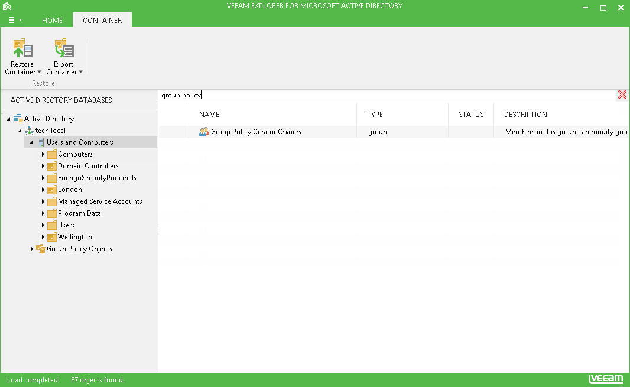This screenshot has height=387, width=630.
Task: Select ForeignSecurityPrincipals tree item
Action: (x=98, y=178)
